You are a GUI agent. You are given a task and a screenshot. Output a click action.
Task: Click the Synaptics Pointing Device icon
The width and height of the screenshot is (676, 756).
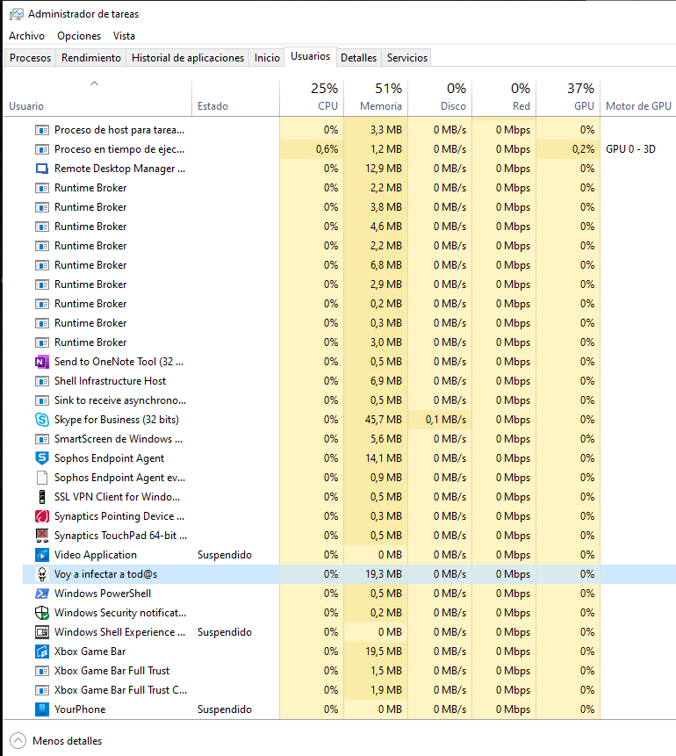[41, 516]
